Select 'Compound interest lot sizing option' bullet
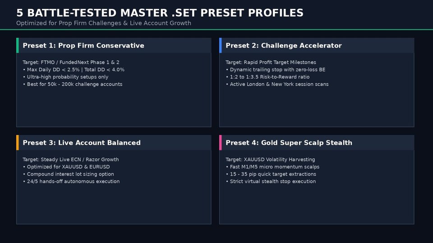 click(68, 174)
